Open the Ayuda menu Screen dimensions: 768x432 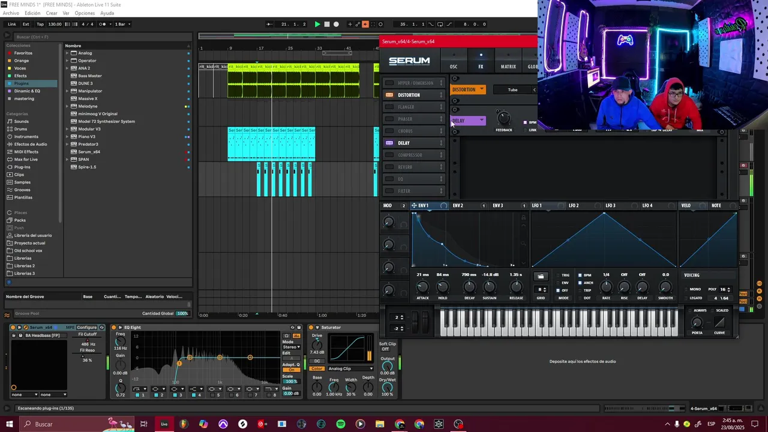107,13
